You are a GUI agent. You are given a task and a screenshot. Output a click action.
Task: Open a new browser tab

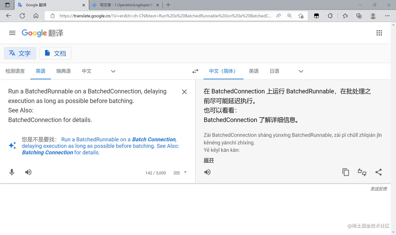click(168, 5)
